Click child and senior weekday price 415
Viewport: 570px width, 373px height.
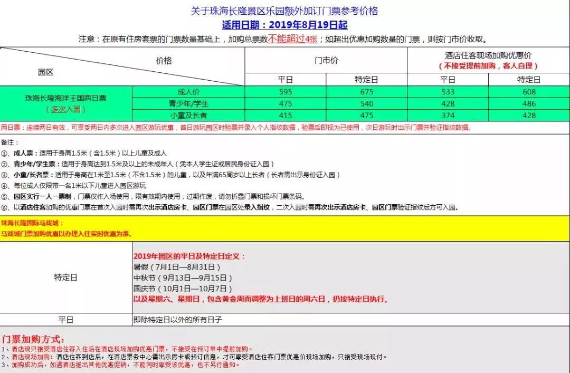[286, 115]
